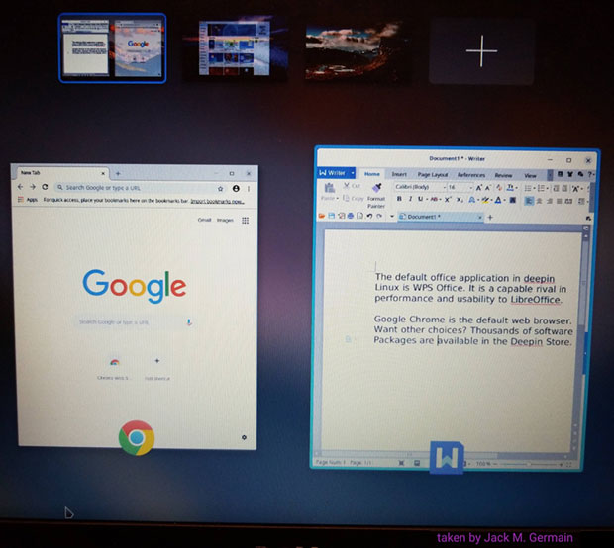The image size is (614, 548).
Task: Click Chrome's back arrow
Action: coord(21,187)
